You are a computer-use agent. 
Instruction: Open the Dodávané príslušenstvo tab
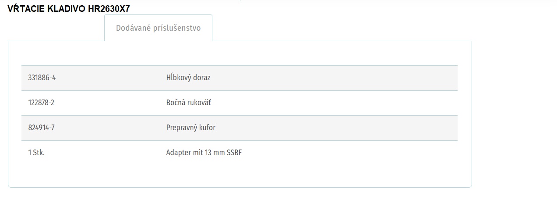coord(158,28)
